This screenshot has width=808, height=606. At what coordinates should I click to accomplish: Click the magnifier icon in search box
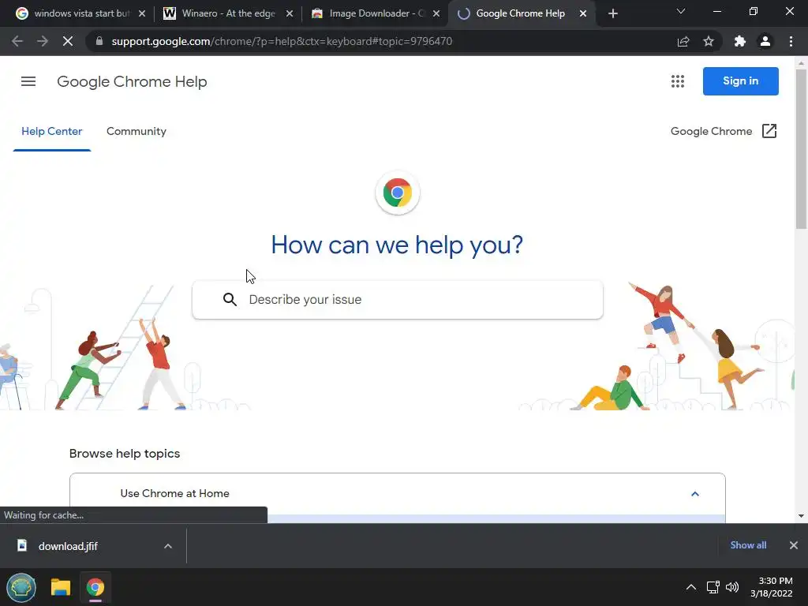[230, 299]
